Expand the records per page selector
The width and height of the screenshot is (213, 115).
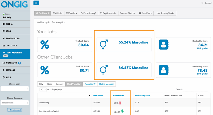(x=43, y=89)
